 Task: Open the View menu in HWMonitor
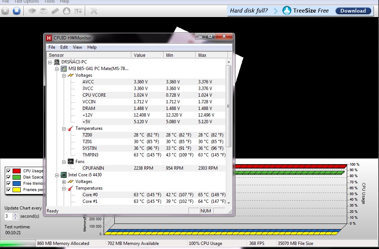tap(77, 47)
